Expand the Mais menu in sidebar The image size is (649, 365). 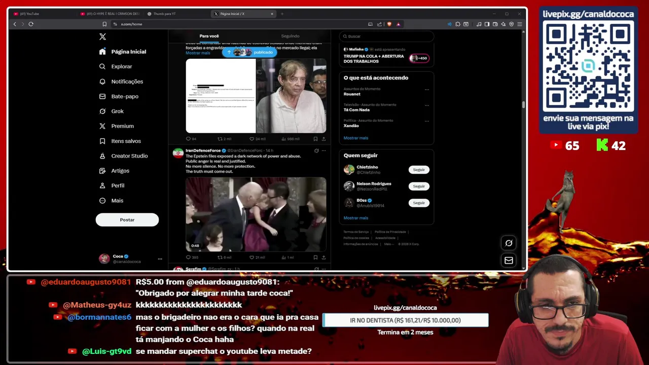pos(112,201)
